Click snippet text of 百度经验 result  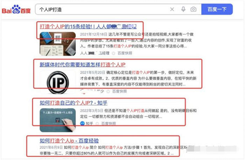coord(109,150)
